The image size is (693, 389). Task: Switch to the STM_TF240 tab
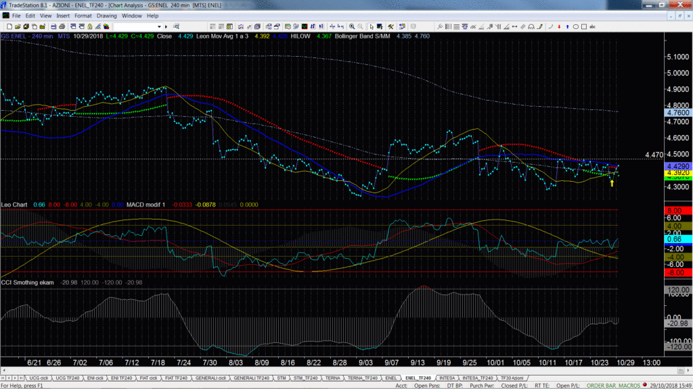[x=305, y=378]
